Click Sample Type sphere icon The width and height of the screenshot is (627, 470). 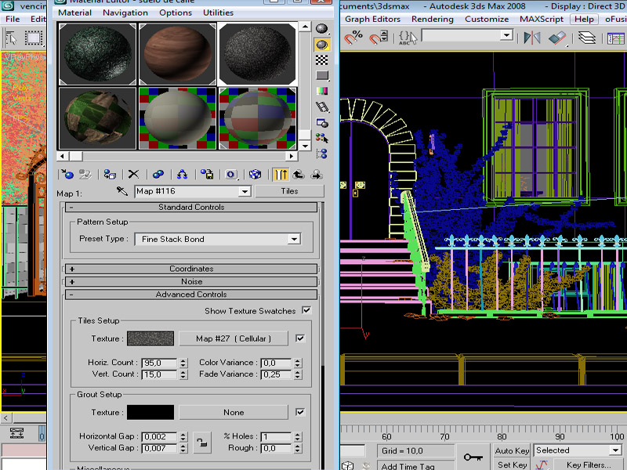pyautogui.click(x=322, y=29)
